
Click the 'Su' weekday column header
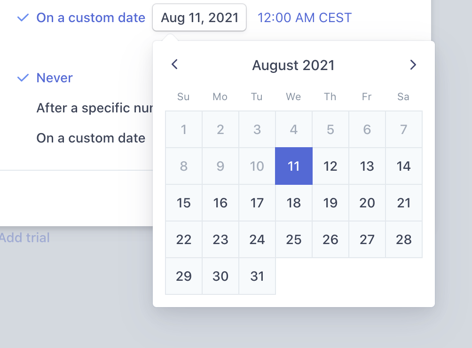(183, 97)
